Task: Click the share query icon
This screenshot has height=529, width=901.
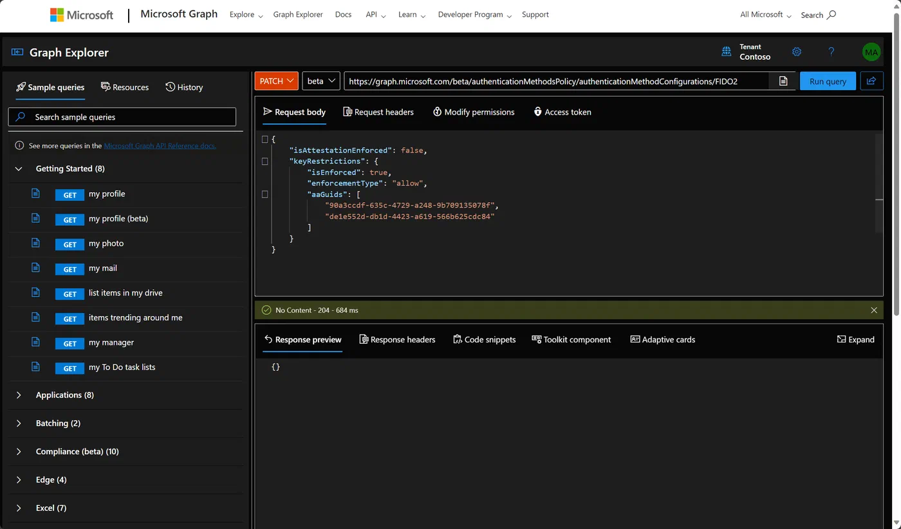Action: coord(871,81)
